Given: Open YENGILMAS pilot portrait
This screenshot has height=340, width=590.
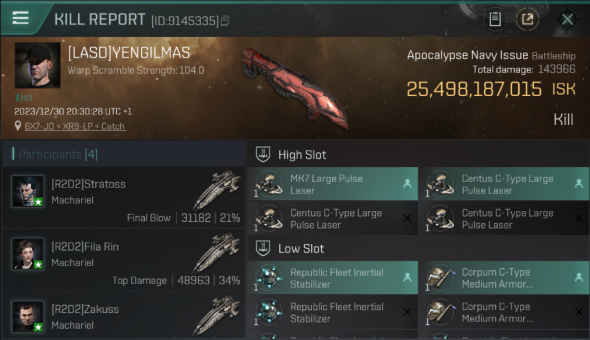Looking at the screenshot, I should (x=38, y=65).
